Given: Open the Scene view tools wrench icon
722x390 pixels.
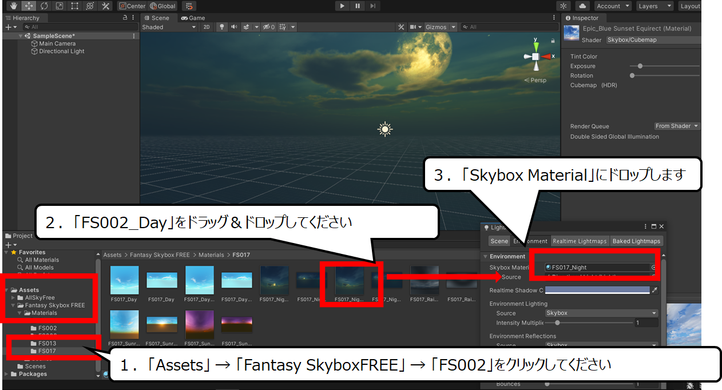Looking at the screenshot, I should 401,27.
